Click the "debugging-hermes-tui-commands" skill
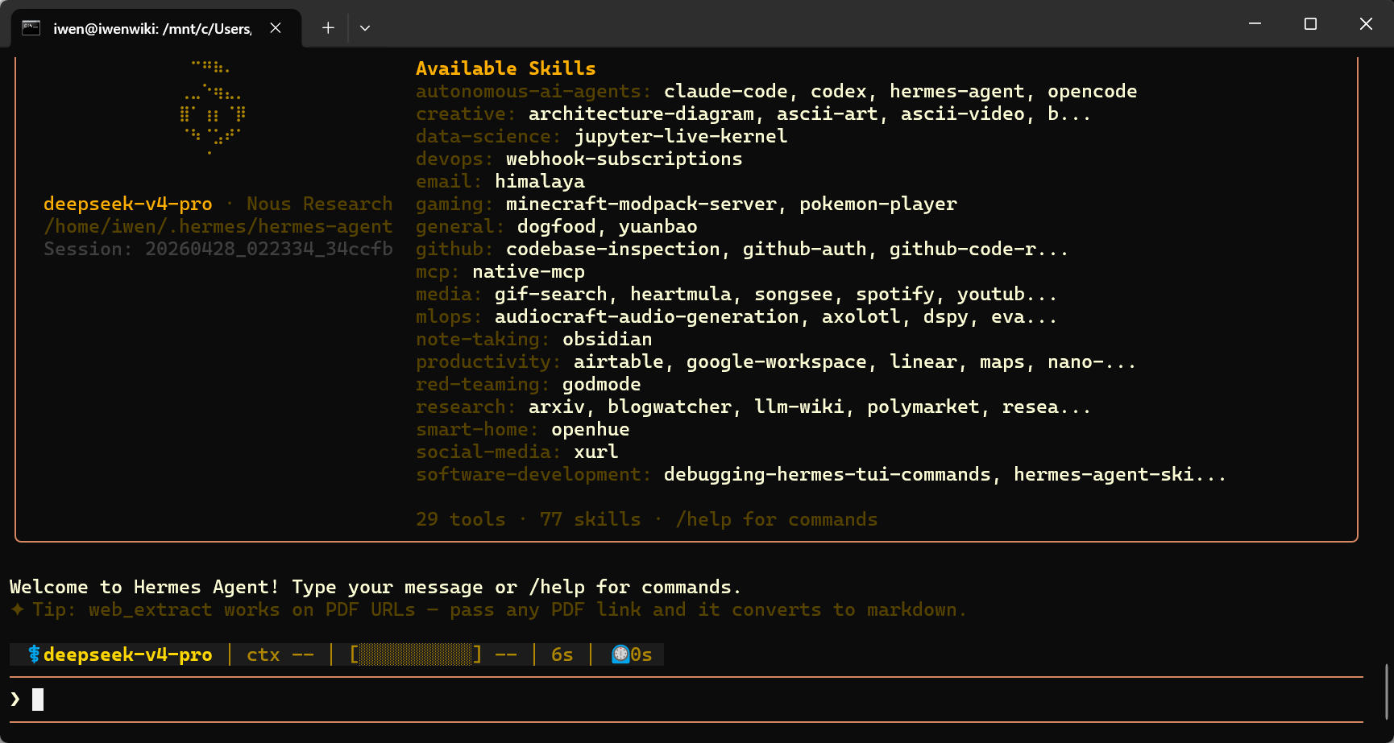The image size is (1394, 743). point(828,474)
